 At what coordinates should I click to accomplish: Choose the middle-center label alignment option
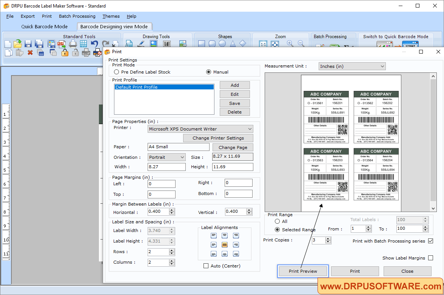coord(225,245)
